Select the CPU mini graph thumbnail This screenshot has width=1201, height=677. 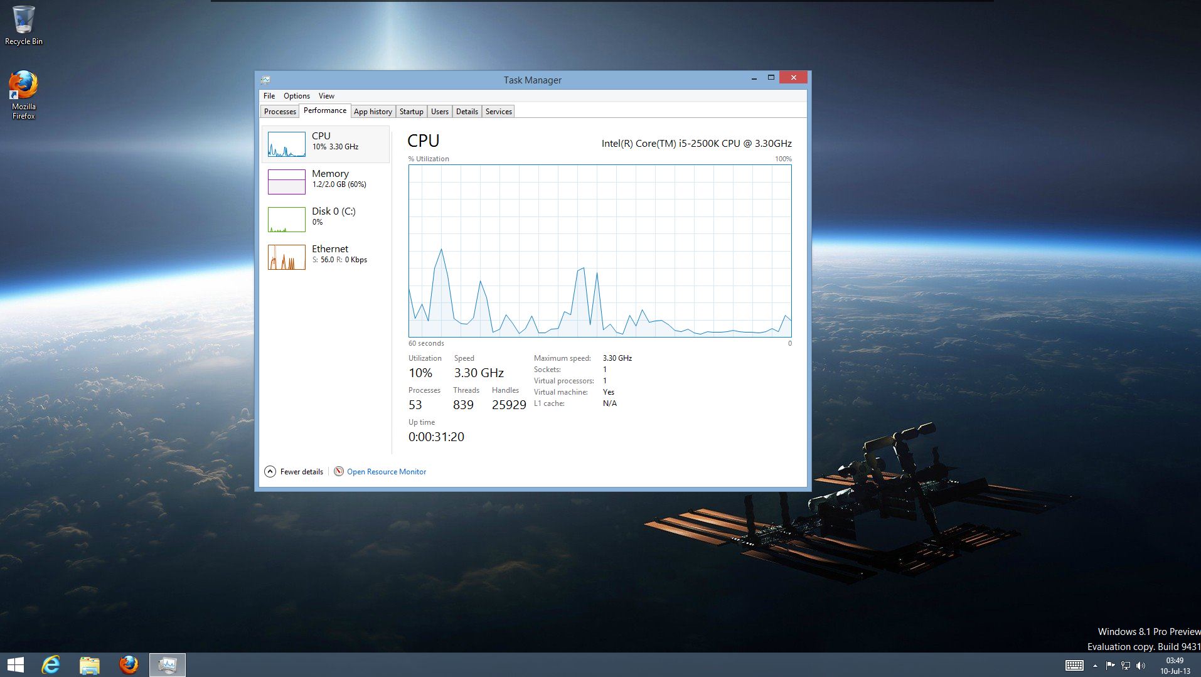pos(287,144)
